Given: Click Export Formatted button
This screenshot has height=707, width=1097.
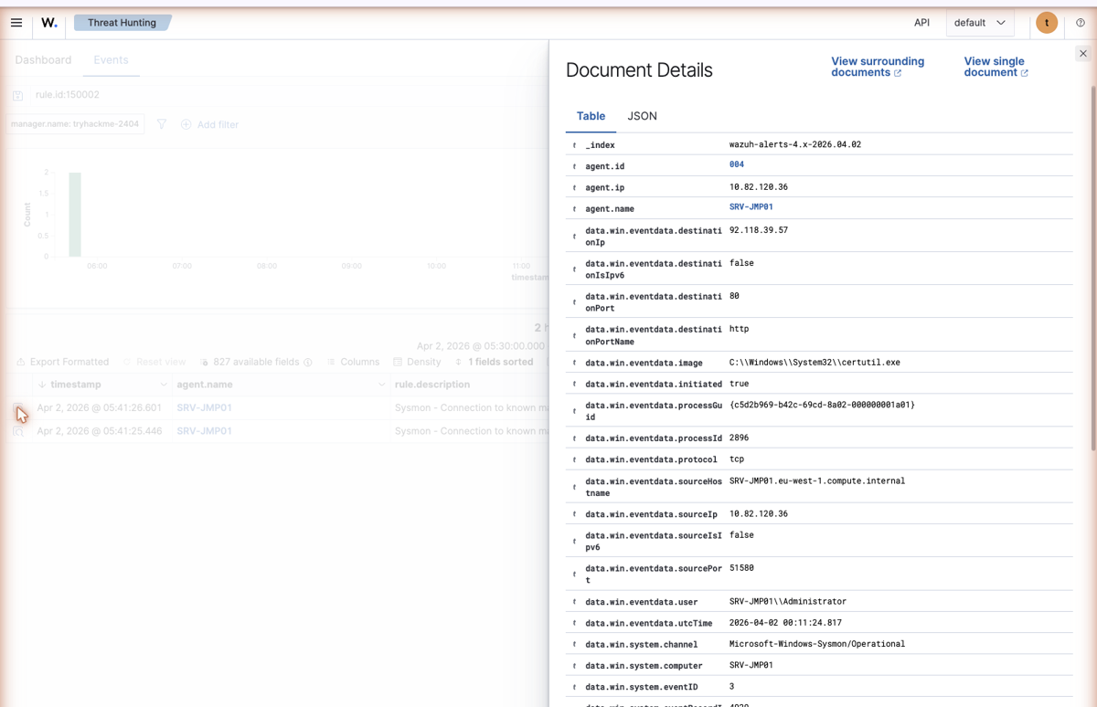Looking at the screenshot, I should pyautogui.click(x=62, y=362).
